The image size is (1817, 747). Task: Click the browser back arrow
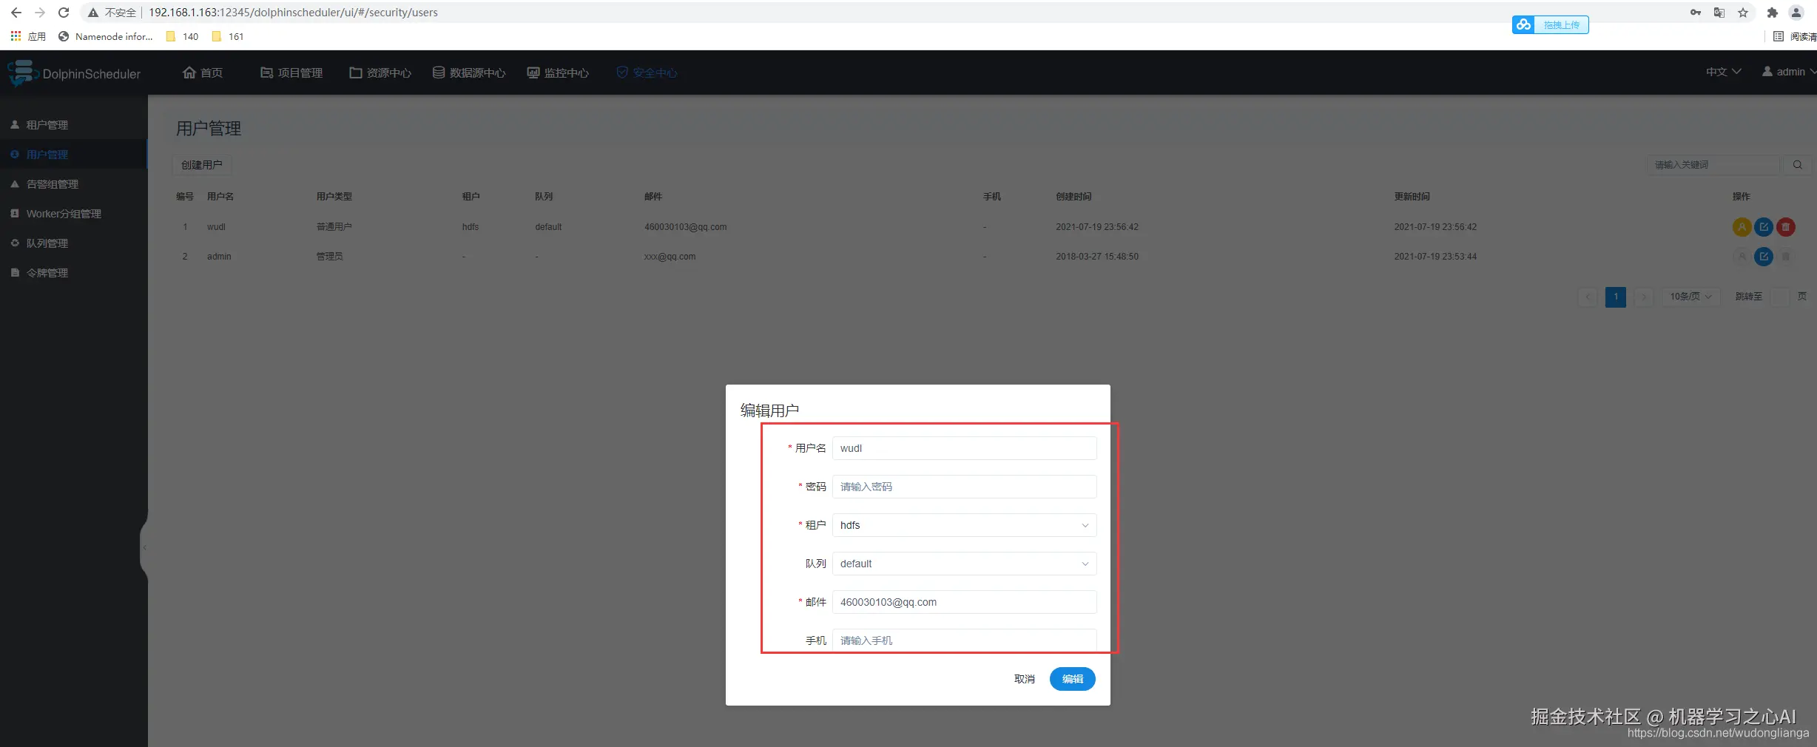tap(16, 13)
